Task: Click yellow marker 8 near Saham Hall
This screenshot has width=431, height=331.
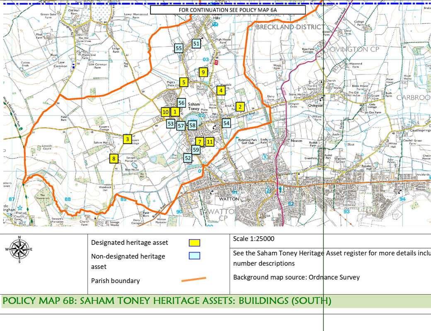Action: [114, 158]
